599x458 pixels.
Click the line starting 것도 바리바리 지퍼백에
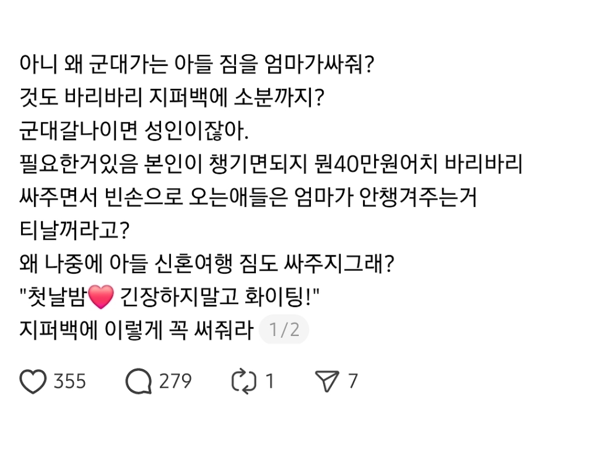click(x=172, y=97)
